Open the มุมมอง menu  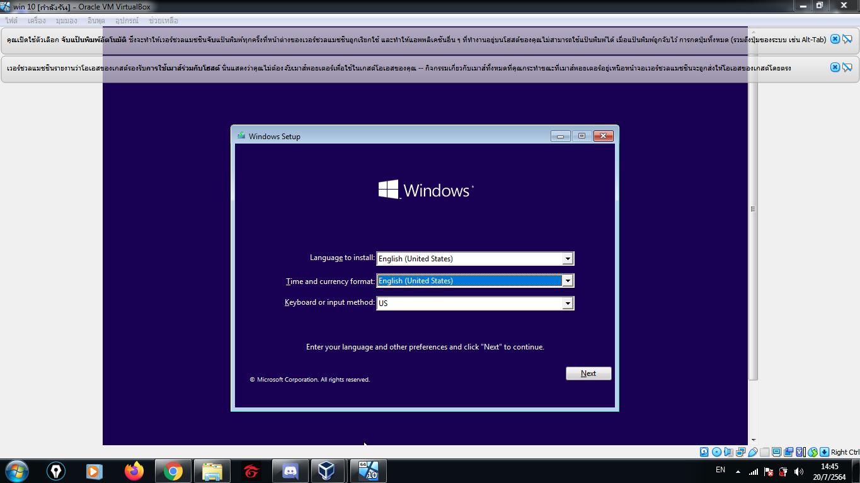click(66, 21)
